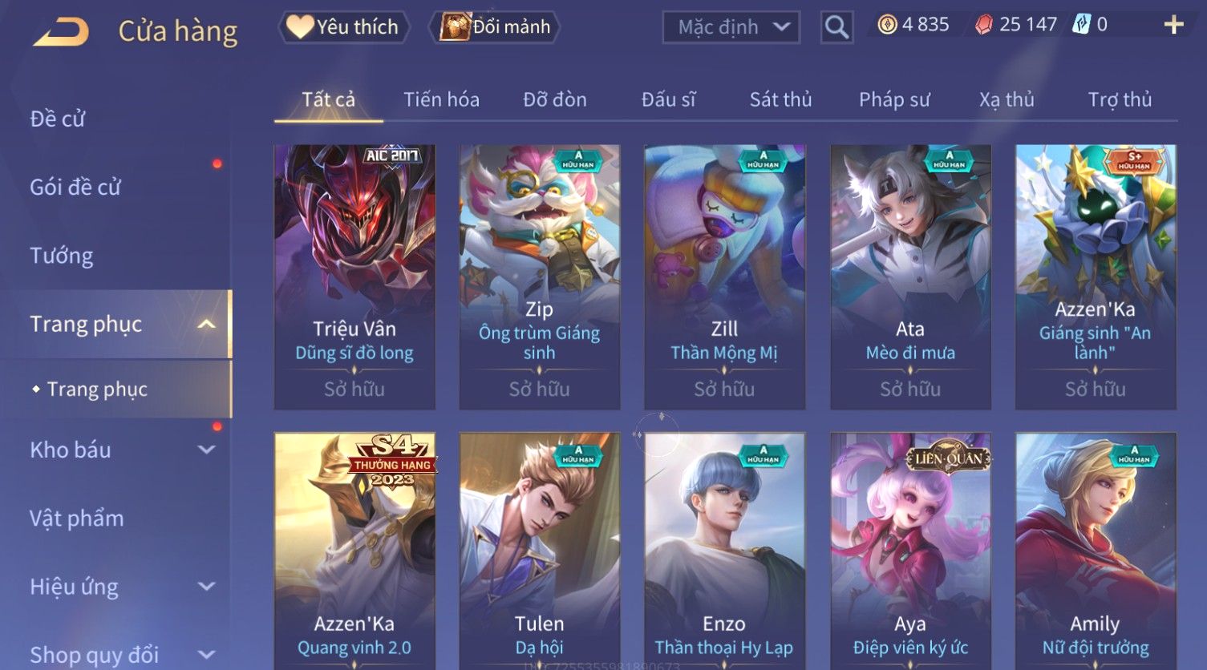Image resolution: width=1207 pixels, height=670 pixels.
Task: Open the search magnifier icon
Action: 836,27
